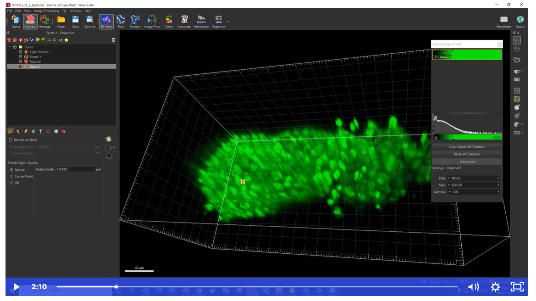
Task: Click Auto Adjust all Channels
Action: [466, 147]
